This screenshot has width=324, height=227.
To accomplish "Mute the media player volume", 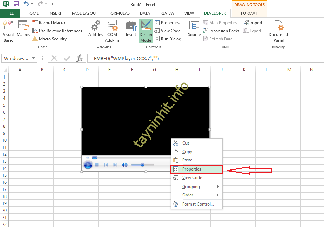I will coord(124,165).
